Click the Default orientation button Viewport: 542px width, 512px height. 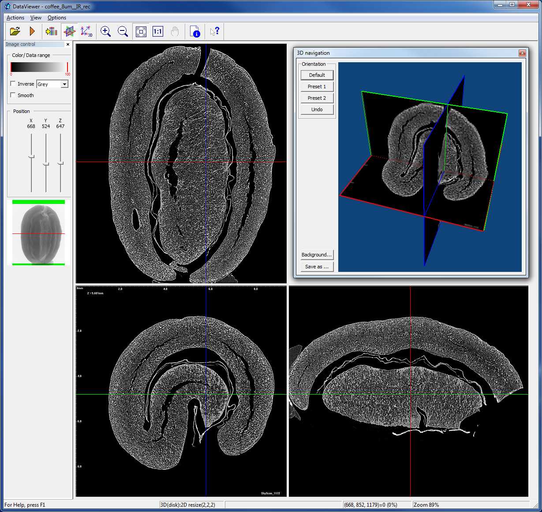[317, 75]
